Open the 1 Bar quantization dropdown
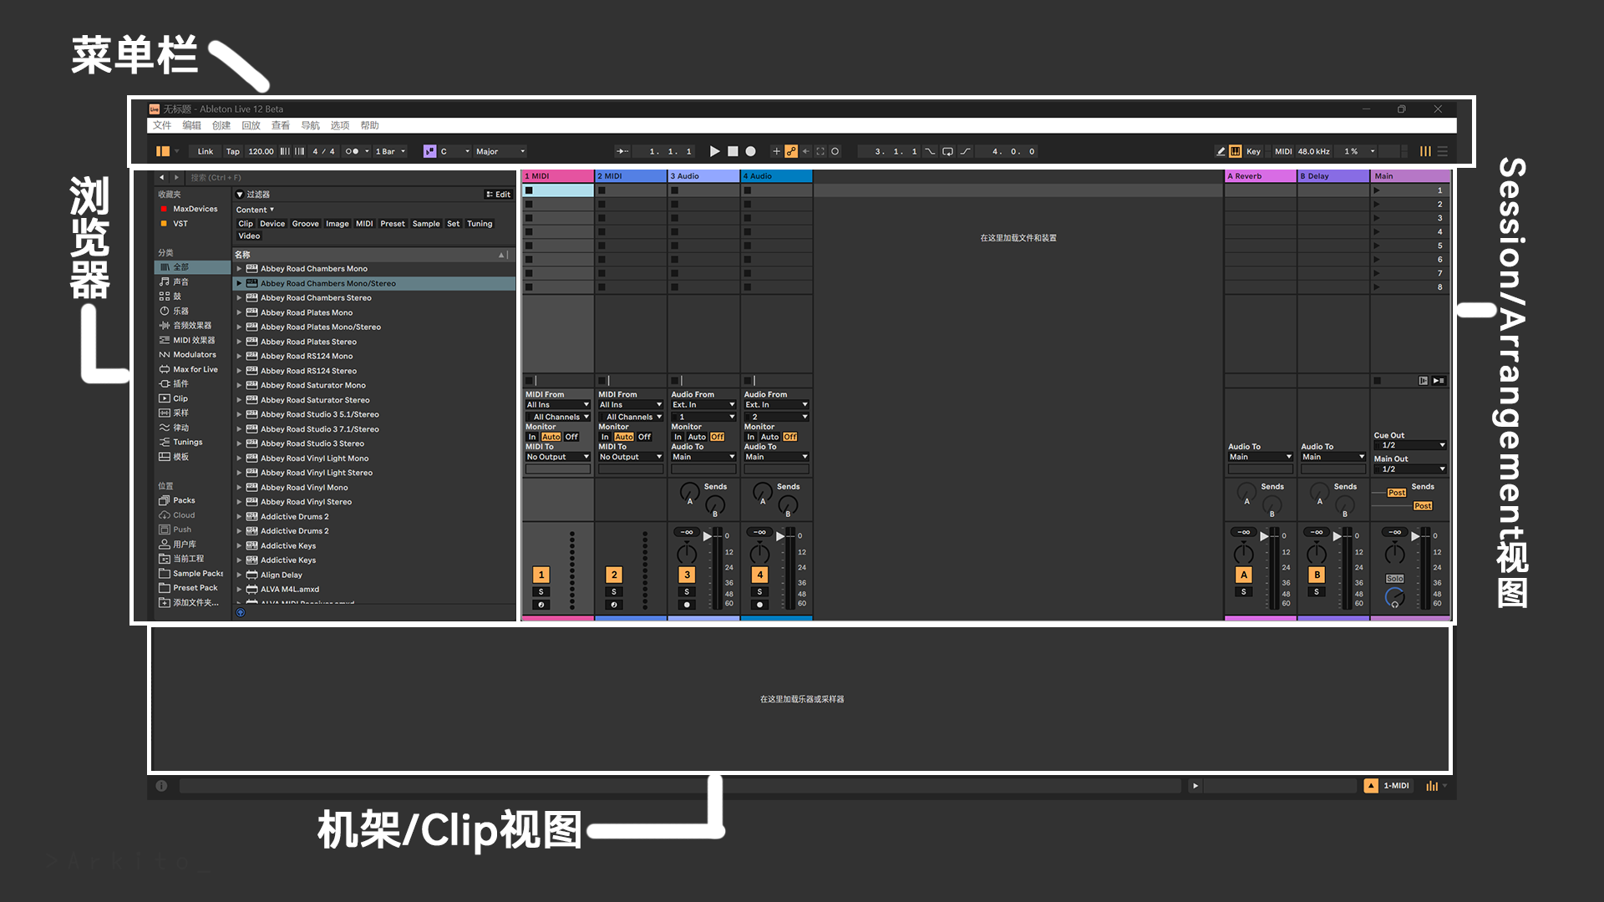Viewport: 1604px width, 902px height. [x=390, y=151]
